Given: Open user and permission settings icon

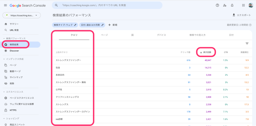Looking at the screenshot, I should point(225,5).
